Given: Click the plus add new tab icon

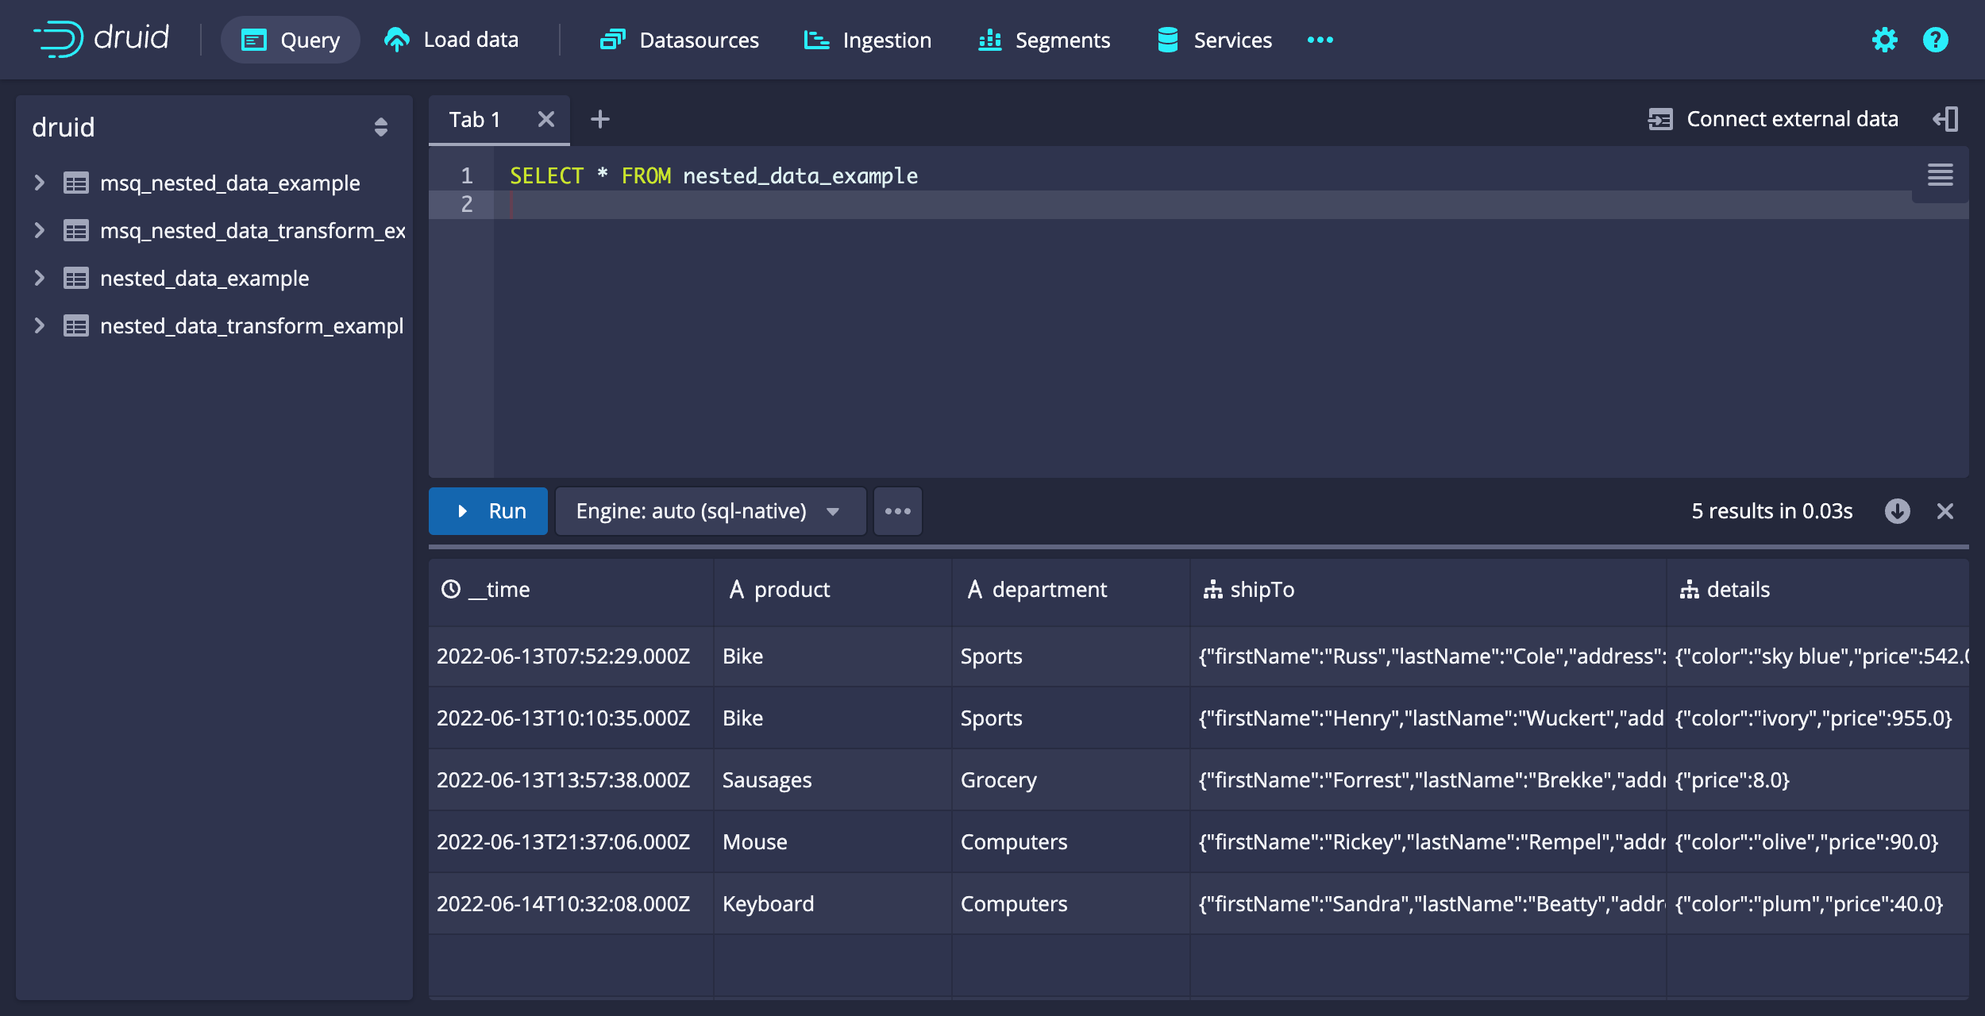Looking at the screenshot, I should tap(600, 119).
